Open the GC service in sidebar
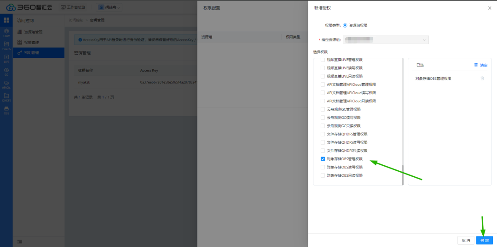The height and width of the screenshot is (247, 497). coord(6,72)
